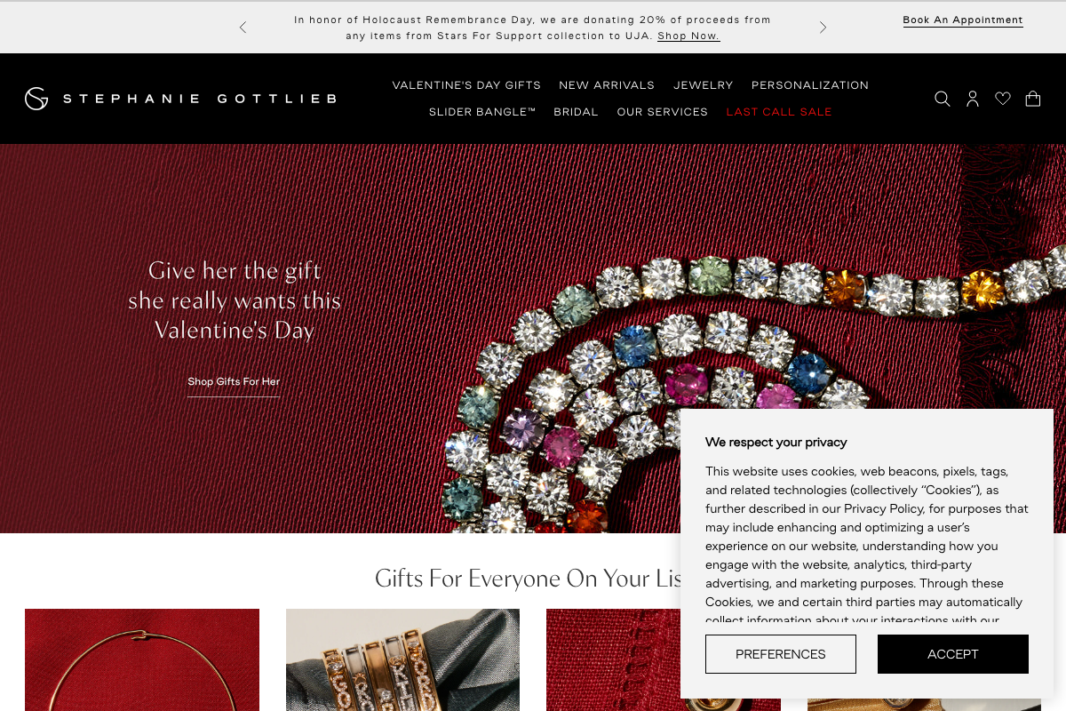Click the Stephanie Gottlieb logo
Image resolution: width=1066 pixels, height=711 pixels.
181,99
